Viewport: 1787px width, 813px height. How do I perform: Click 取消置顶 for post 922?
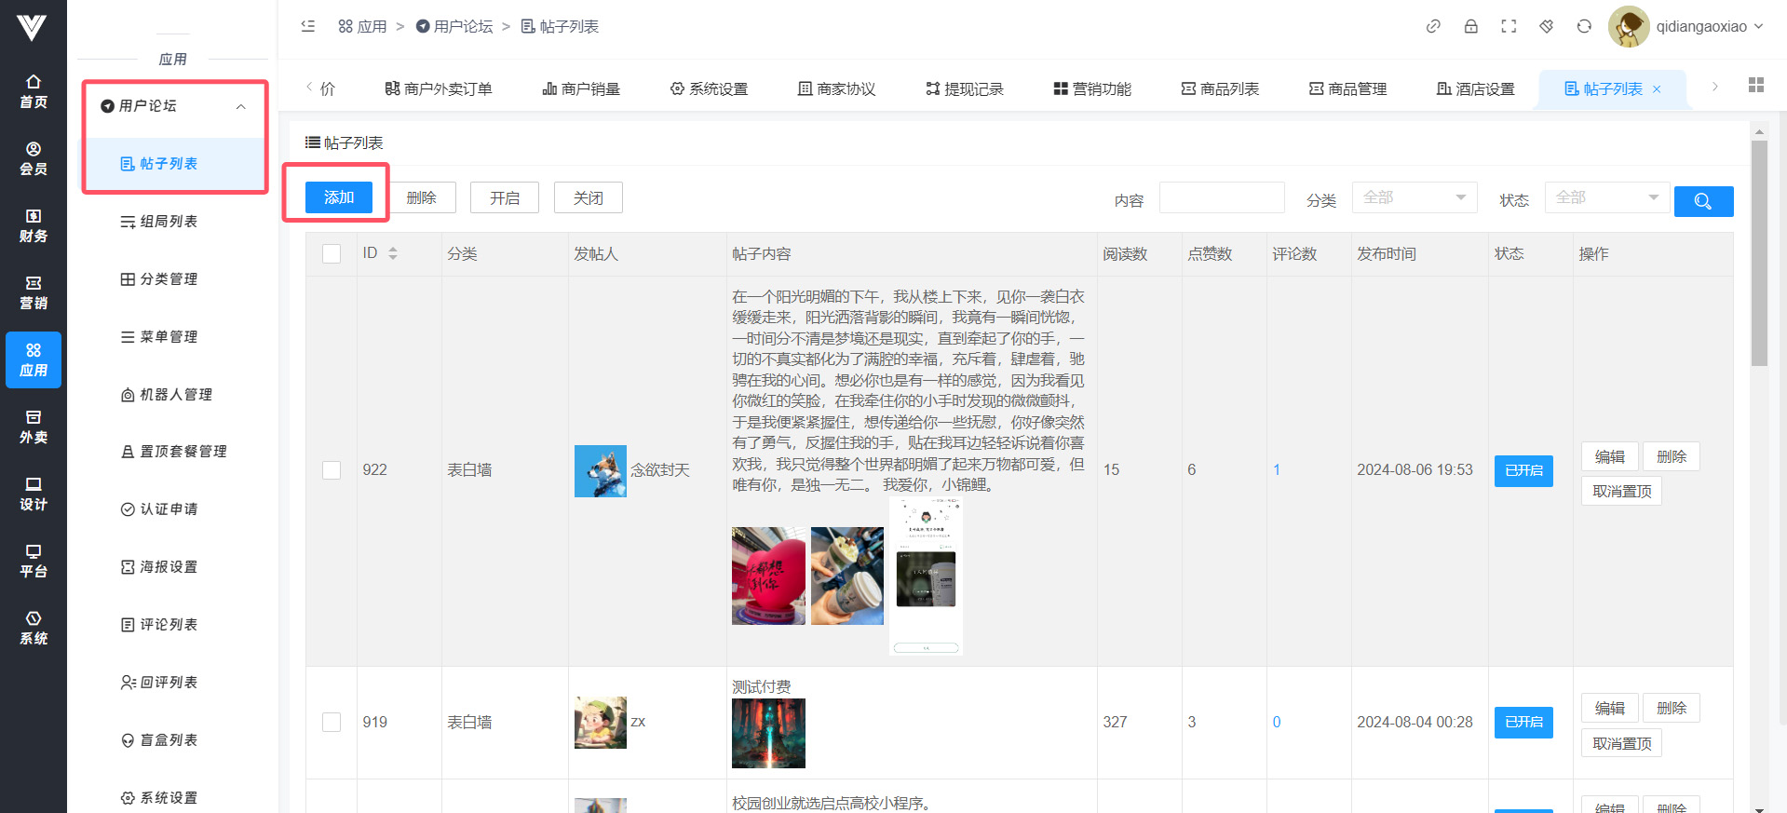click(1620, 491)
